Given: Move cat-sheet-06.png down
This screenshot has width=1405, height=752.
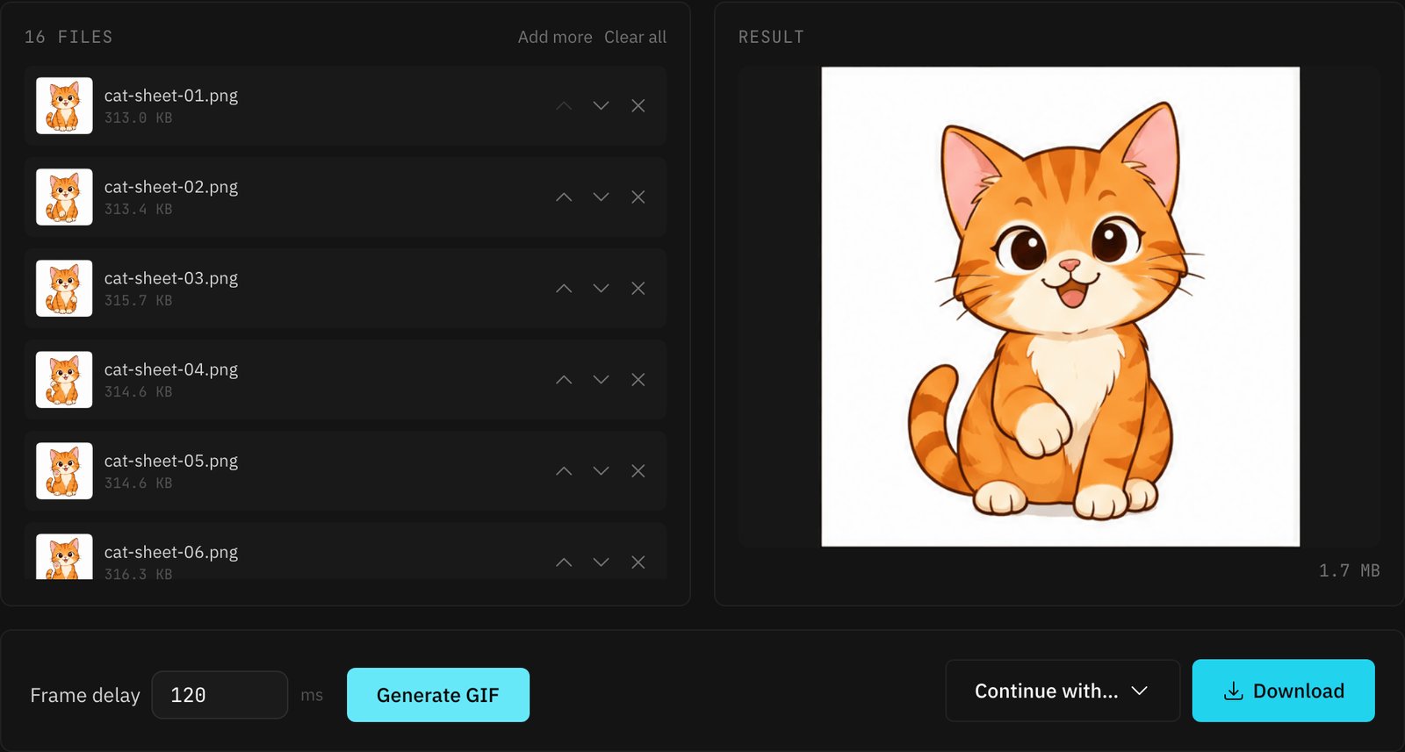Looking at the screenshot, I should (x=601, y=562).
